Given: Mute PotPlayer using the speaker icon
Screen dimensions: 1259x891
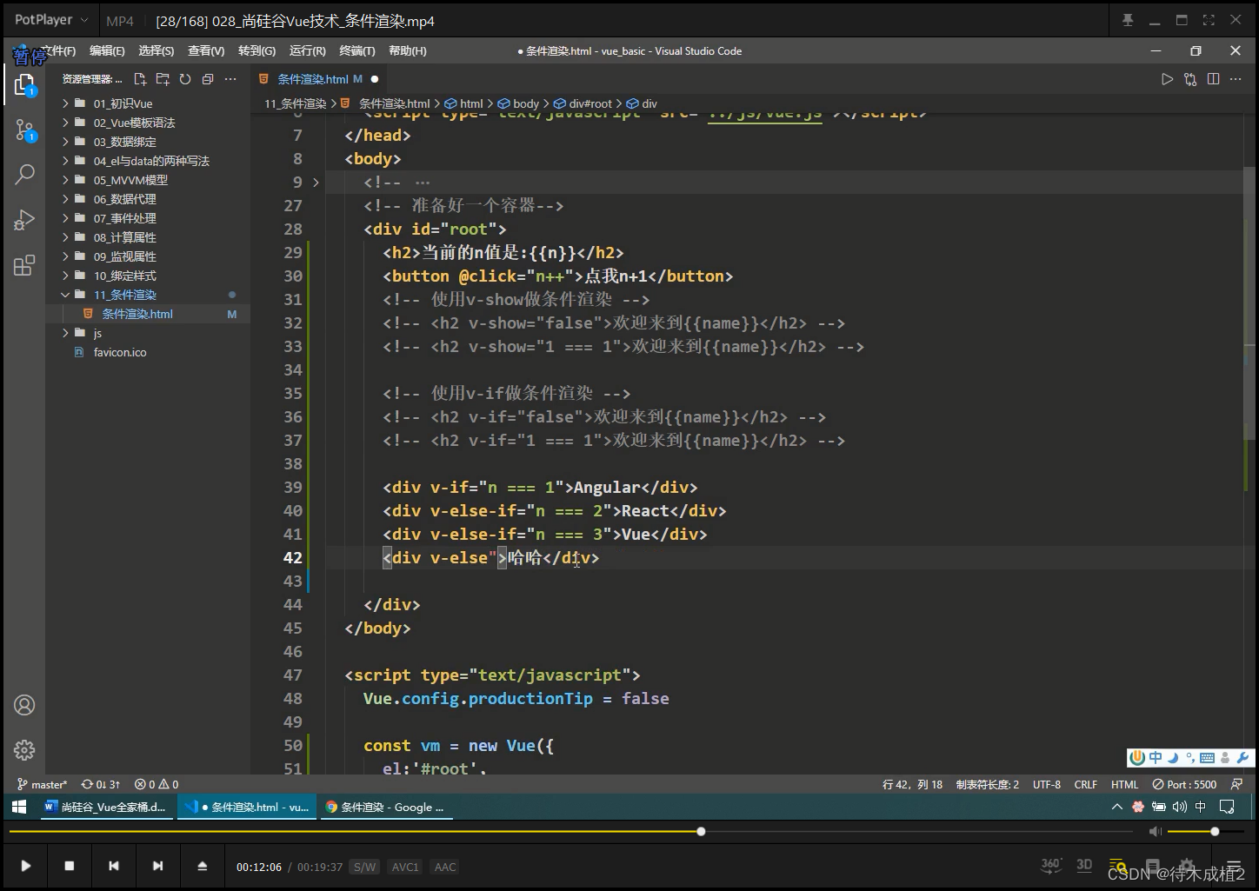Looking at the screenshot, I should tap(1155, 832).
